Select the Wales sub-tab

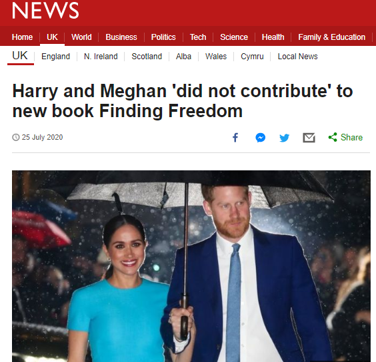click(x=216, y=57)
